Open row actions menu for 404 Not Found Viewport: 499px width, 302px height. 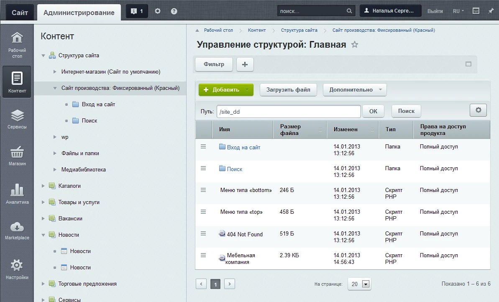click(203, 233)
